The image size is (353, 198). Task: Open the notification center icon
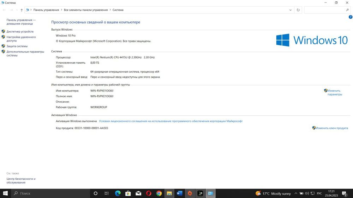tap(345, 193)
